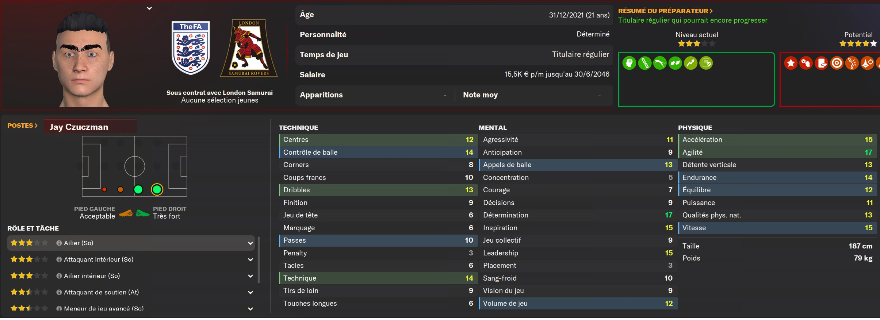Click the info icon beside Ailier (So)
Image resolution: width=880 pixels, height=320 pixels.
click(59, 243)
